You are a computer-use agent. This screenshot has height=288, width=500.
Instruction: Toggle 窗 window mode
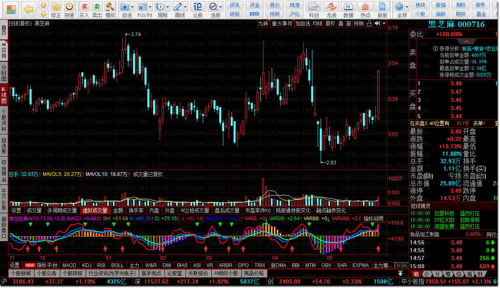coord(349,23)
